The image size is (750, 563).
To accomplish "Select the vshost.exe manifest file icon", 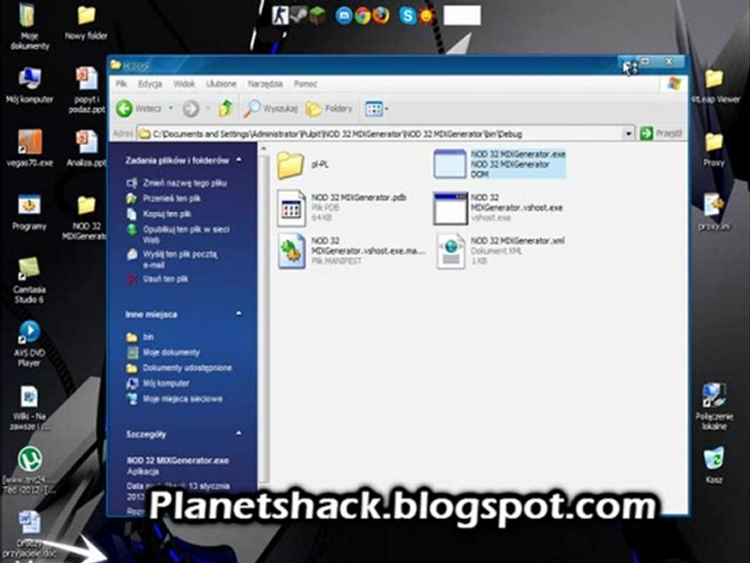I will tap(291, 251).
